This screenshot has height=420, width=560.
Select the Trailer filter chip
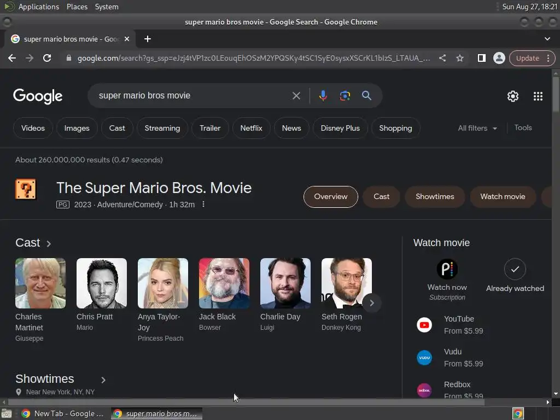point(210,128)
